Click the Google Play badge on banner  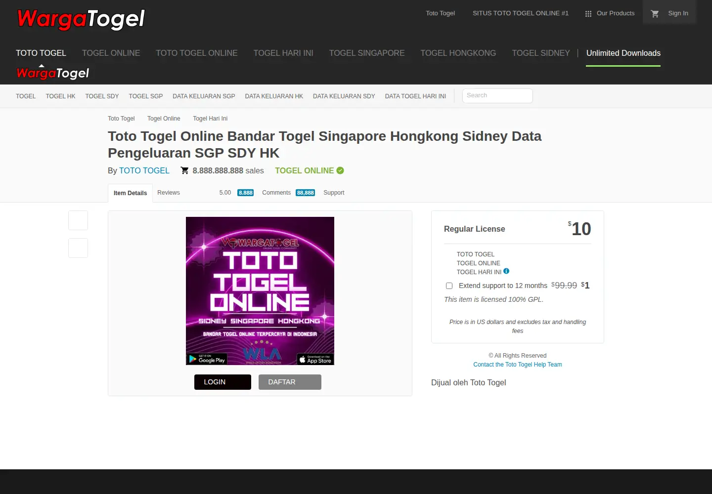pos(207,359)
